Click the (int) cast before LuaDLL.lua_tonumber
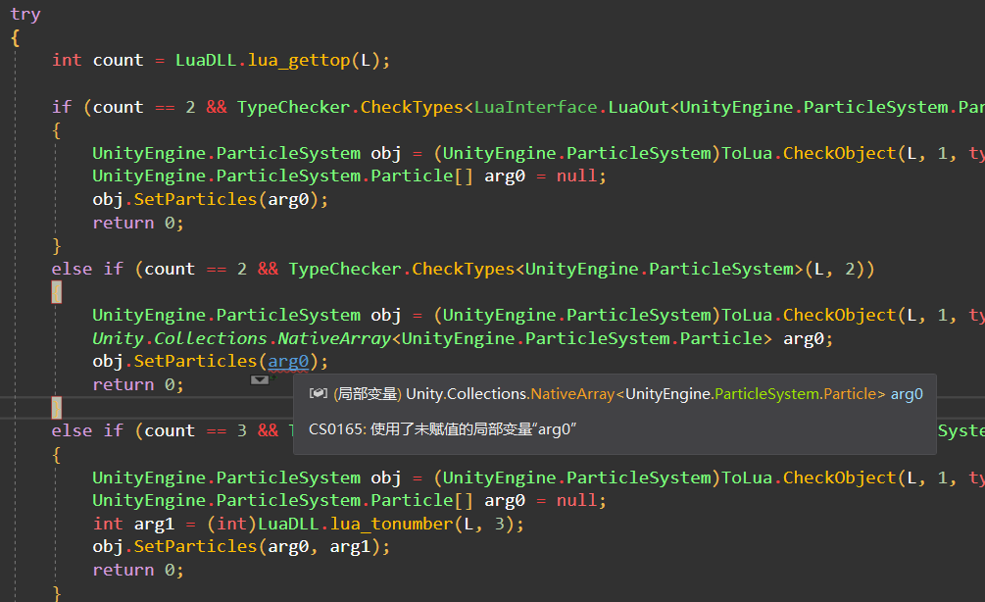985x602 pixels. coord(232,525)
